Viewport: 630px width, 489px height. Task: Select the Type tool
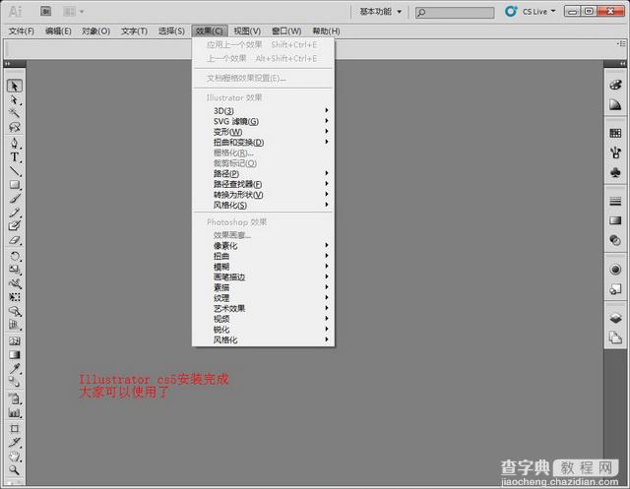pyautogui.click(x=15, y=157)
